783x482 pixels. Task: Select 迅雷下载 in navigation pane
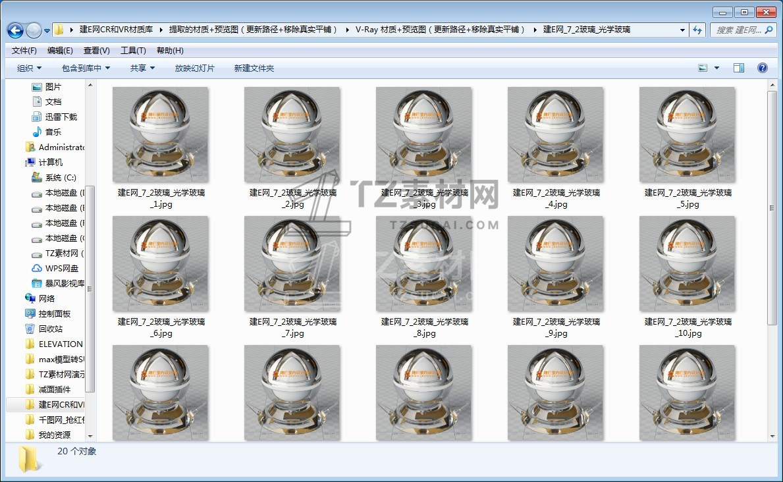tap(61, 117)
